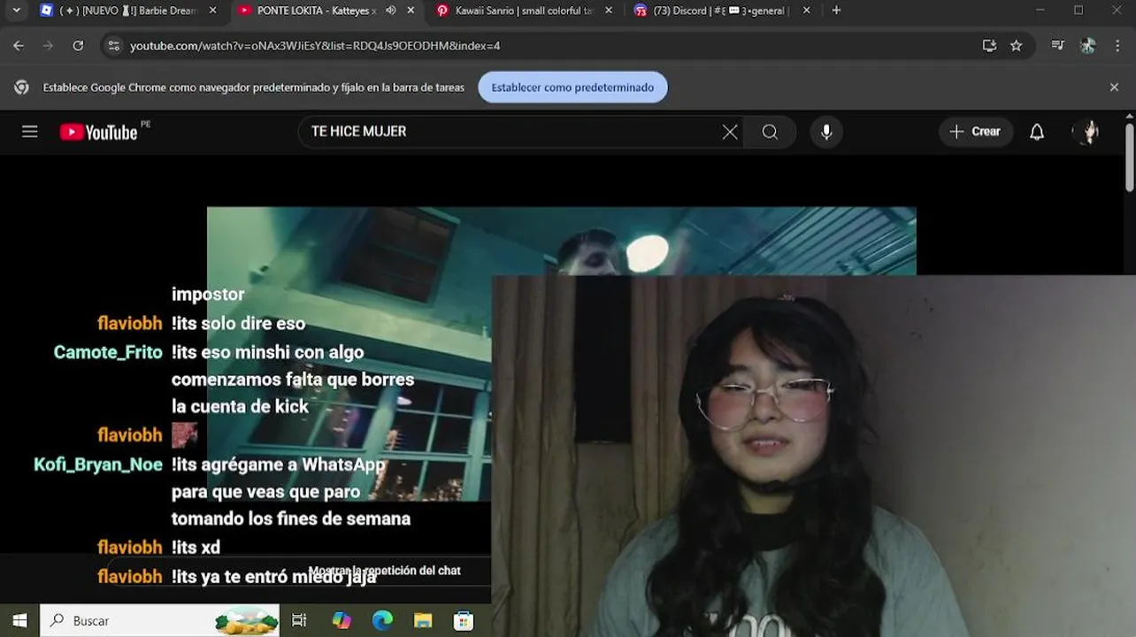
Task: Open the YouTube account avatar menu
Action: (x=1086, y=132)
